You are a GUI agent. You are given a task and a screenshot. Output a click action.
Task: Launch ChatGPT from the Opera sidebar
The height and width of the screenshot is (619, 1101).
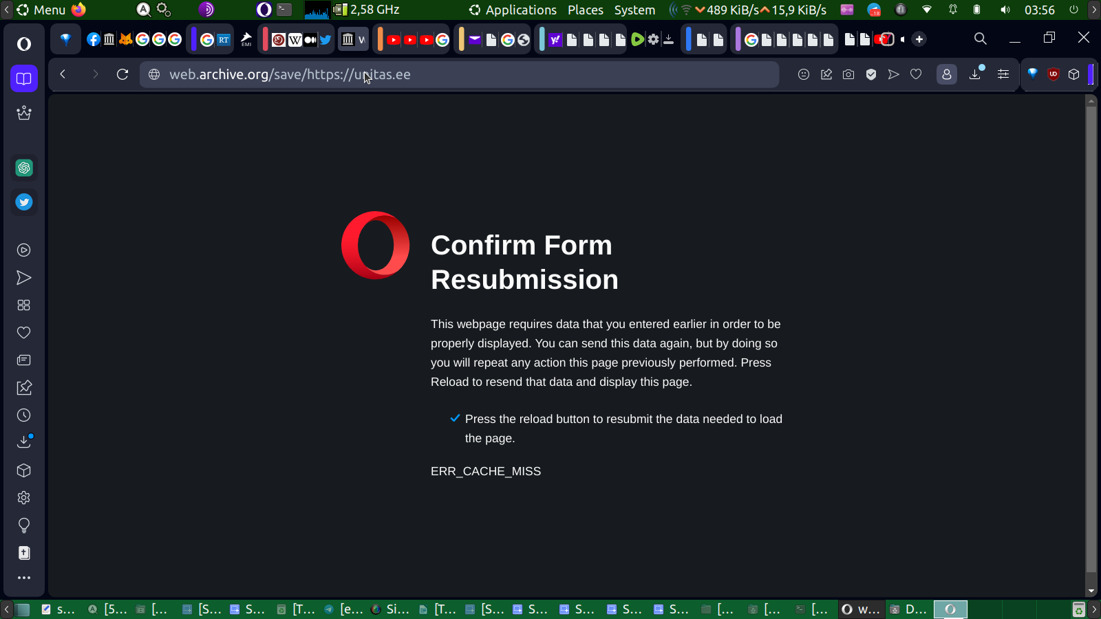click(24, 168)
